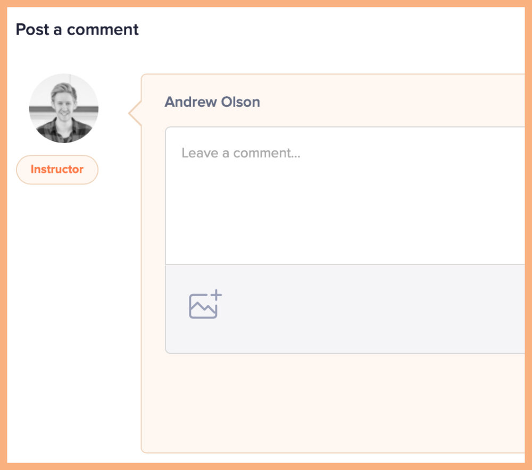The width and height of the screenshot is (532, 470).
Task: Click the peach comment panel background
Action: coord(332,404)
